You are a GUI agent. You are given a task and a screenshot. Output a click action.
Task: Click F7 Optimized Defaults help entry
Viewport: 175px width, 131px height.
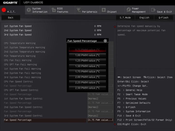134,103
